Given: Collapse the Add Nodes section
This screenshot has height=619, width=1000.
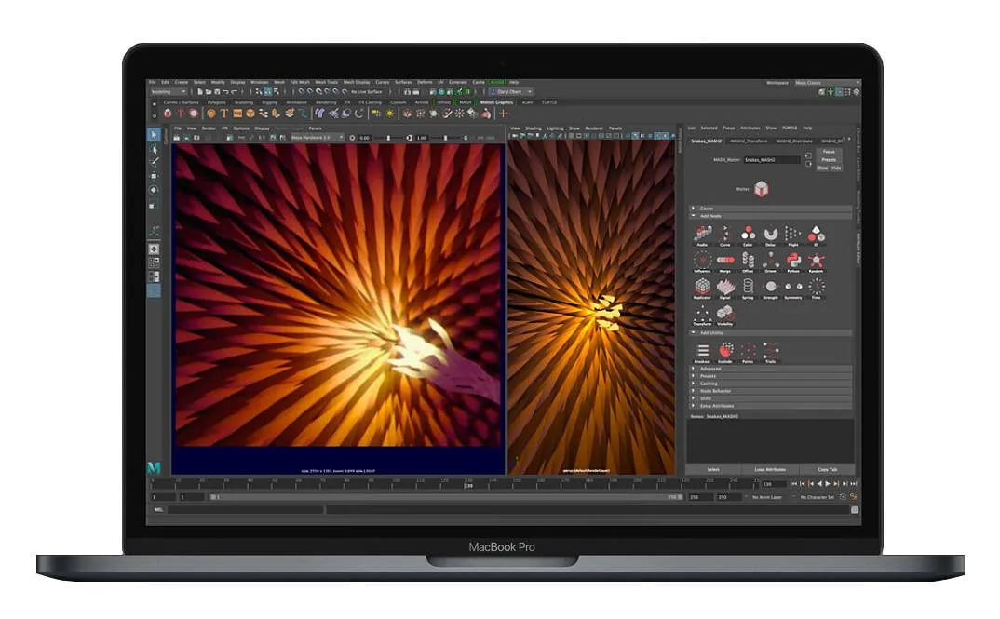Looking at the screenshot, I should 770,216.
